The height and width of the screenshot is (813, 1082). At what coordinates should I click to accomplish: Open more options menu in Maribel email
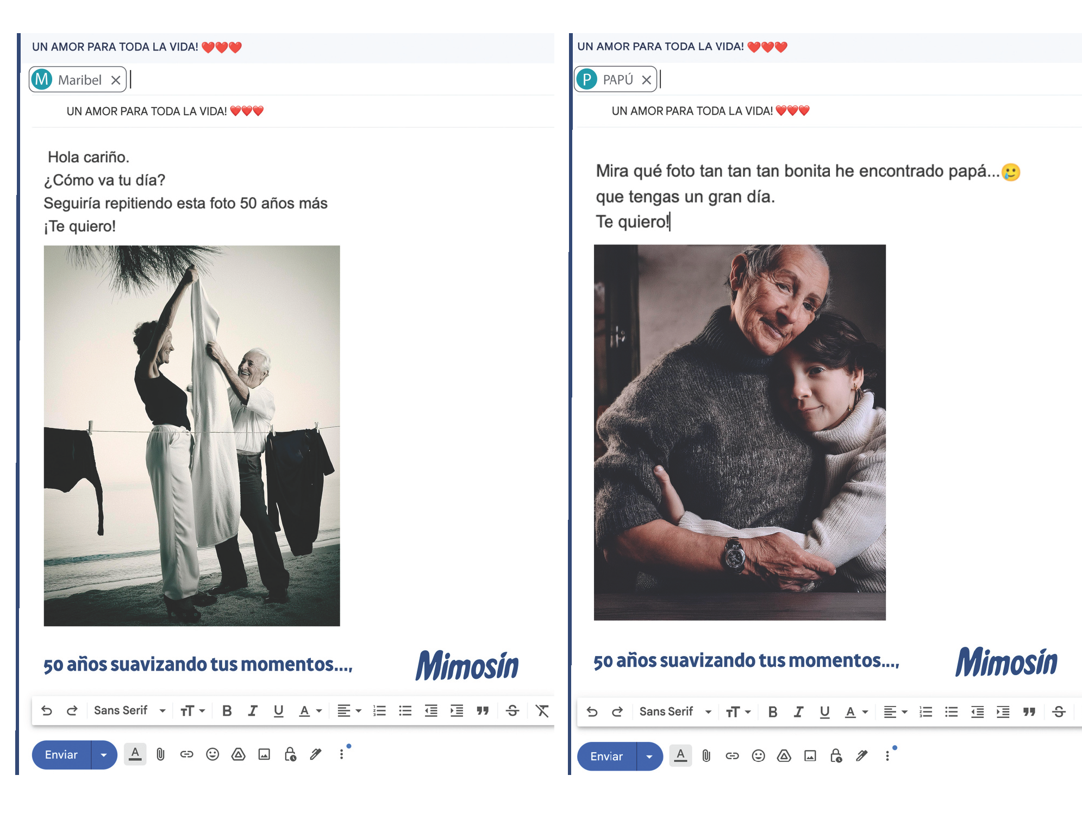point(341,754)
